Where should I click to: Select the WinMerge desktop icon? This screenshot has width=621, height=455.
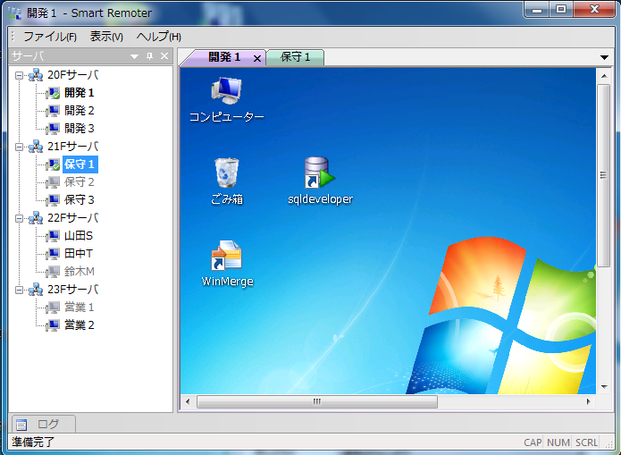click(227, 257)
